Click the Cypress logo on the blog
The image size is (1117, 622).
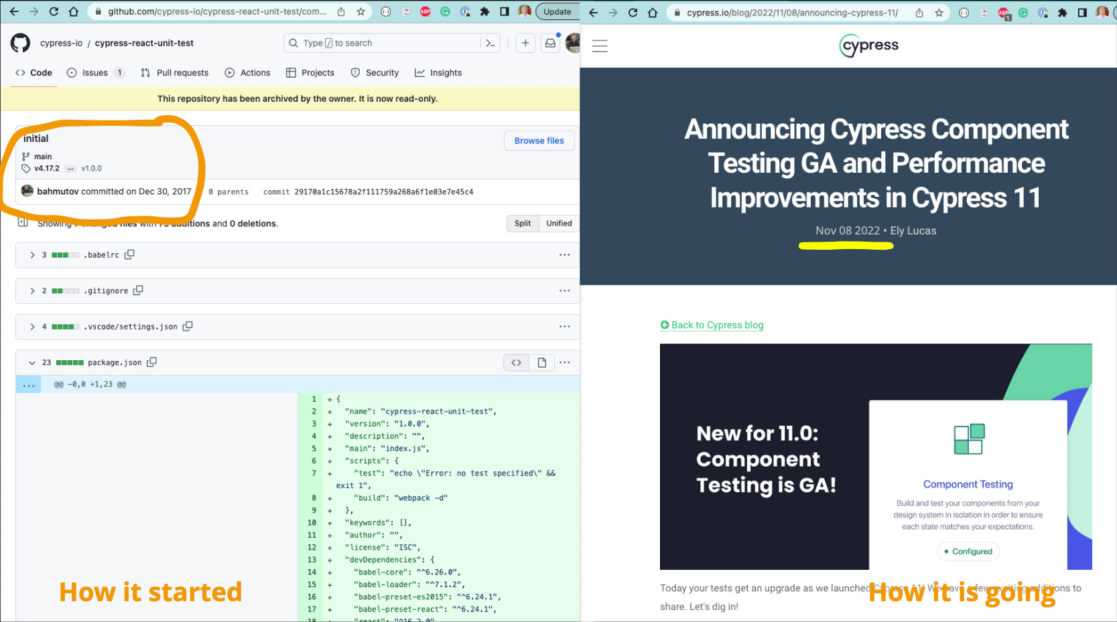click(x=869, y=46)
